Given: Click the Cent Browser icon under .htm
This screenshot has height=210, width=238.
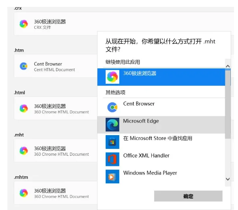Looking at the screenshot, I should tap(24, 66).
